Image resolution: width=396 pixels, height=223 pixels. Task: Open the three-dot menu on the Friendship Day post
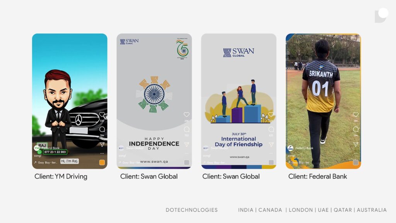pos(271,153)
